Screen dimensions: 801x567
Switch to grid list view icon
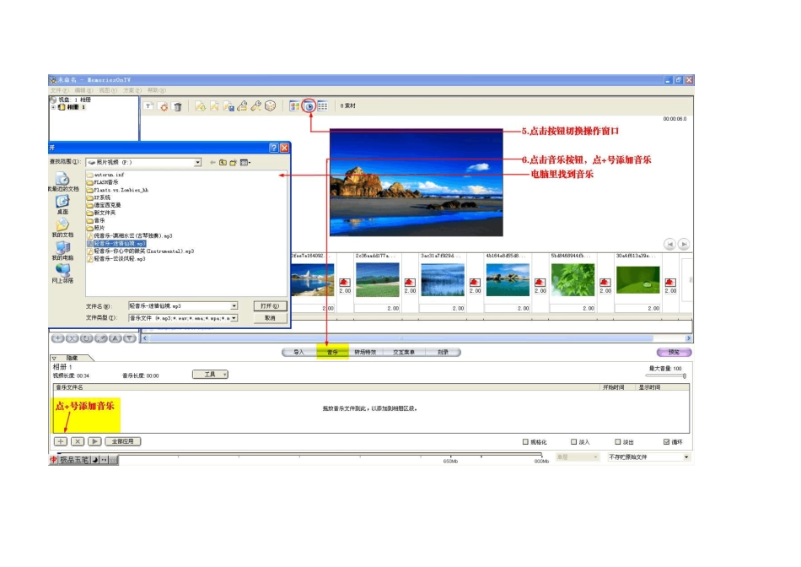323,105
